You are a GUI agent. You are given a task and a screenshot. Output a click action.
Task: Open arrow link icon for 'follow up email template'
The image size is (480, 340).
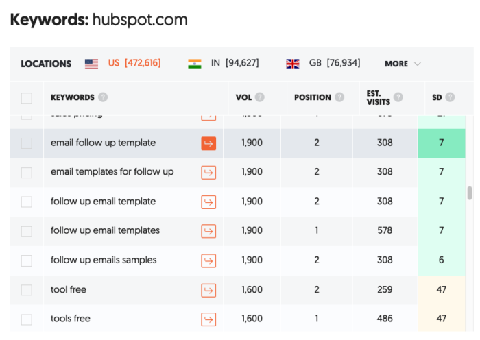point(208,202)
